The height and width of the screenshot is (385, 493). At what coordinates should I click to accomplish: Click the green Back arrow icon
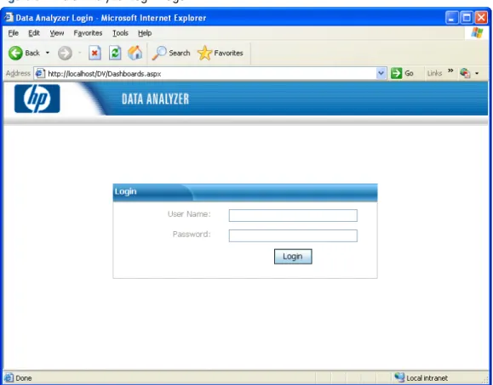[x=15, y=53]
